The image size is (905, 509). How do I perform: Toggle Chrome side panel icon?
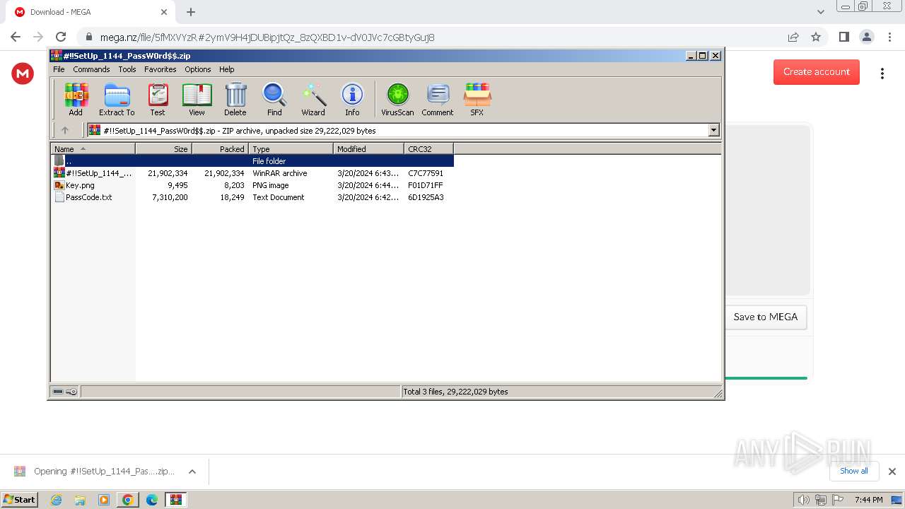click(843, 37)
